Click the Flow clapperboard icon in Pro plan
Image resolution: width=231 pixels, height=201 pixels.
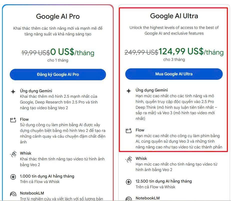(13, 120)
